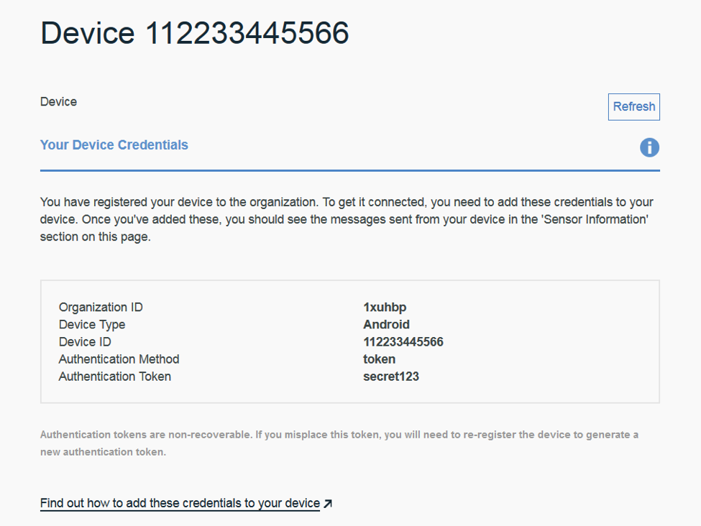Click the 'You have registered your device' paragraph
The height and width of the screenshot is (526, 701).
[x=347, y=219]
